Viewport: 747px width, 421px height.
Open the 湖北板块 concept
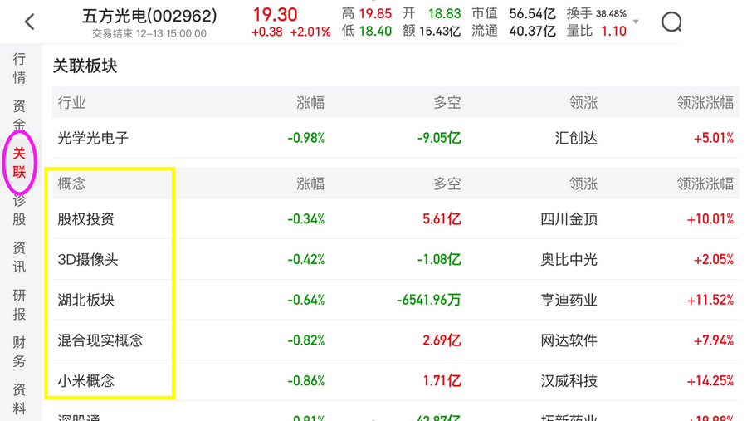[x=85, y=301]
